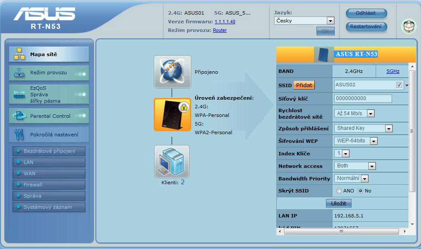Open Systémový záznam menu item
This screenshot has width=421, height=249.
pyautogui.click(x=49, y=207)
